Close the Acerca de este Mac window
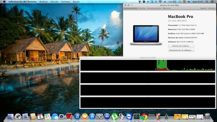This screenshot has height=122, width=217. 125,5
